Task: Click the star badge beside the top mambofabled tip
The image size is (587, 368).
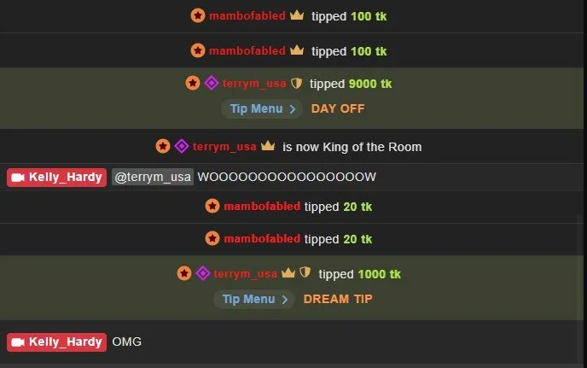Action: (198, 15)
